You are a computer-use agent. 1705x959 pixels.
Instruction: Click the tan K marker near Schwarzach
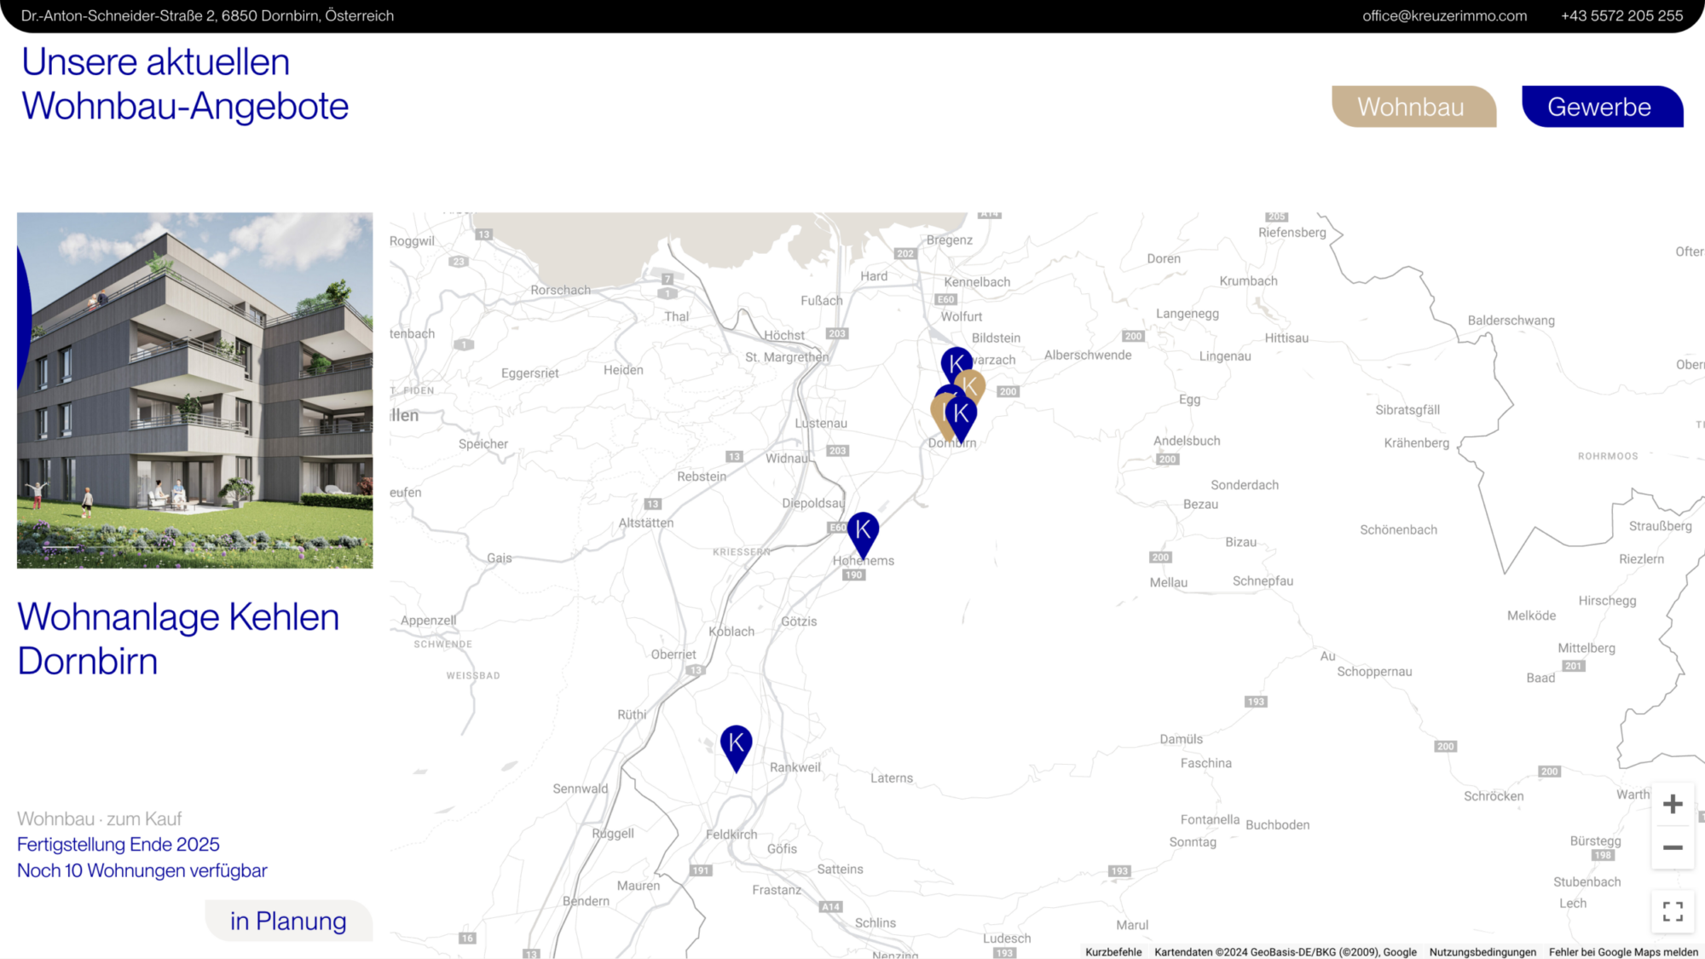[973, 386]
